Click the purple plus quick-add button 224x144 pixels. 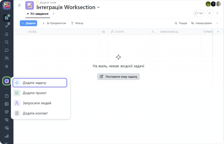tap(7, 81)
